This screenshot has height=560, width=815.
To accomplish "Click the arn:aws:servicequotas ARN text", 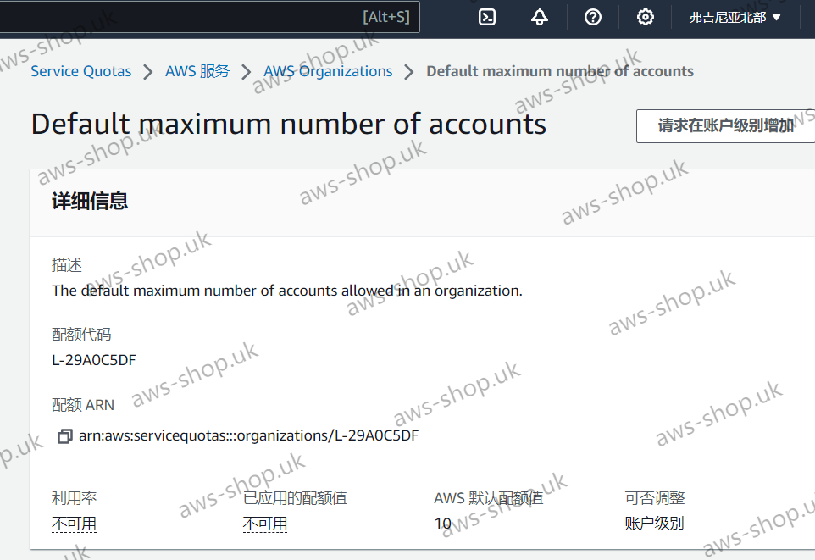I will (248, 436).
